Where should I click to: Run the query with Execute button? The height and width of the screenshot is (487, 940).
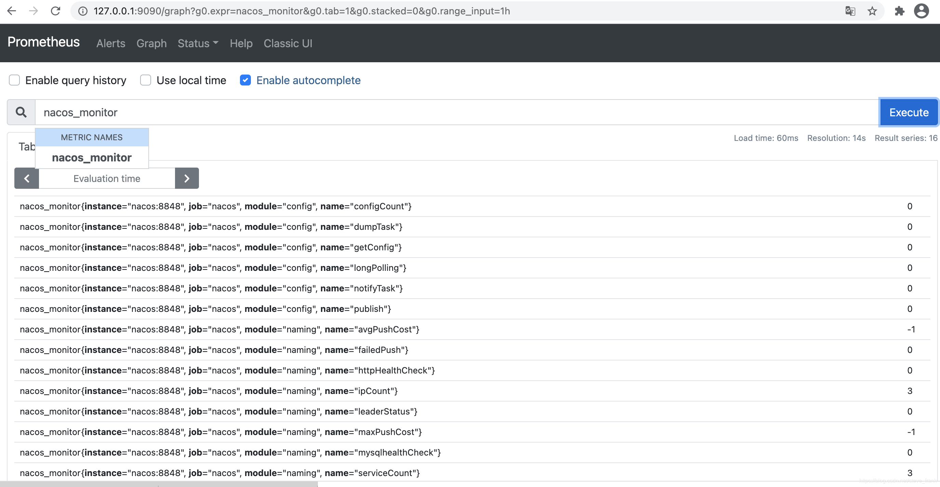pyautogui.click(x=909, y=112)
